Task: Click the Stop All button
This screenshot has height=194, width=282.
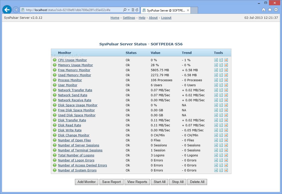Action: point(178,182)
